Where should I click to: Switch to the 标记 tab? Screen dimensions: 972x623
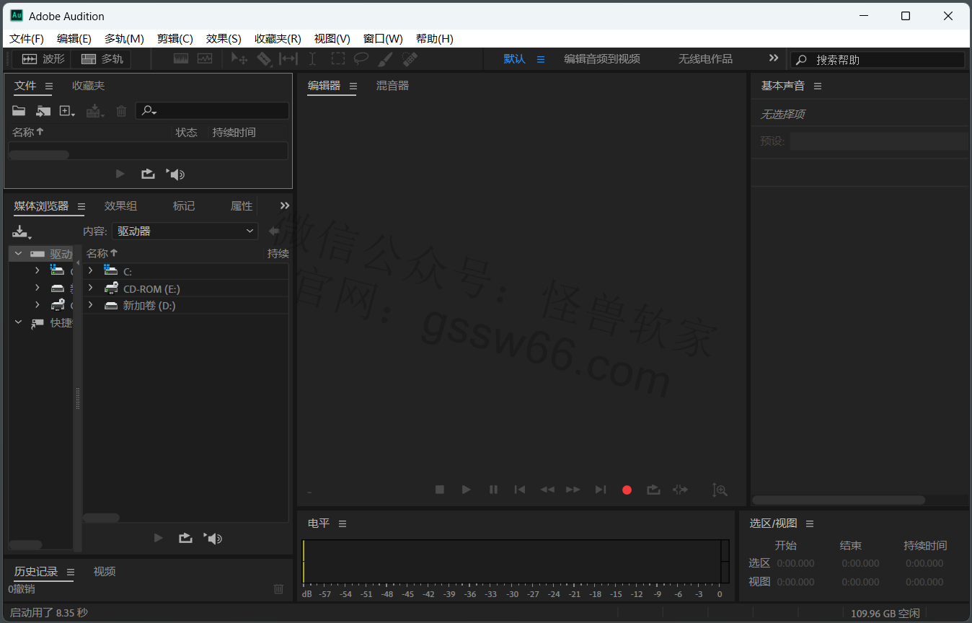pyautogui.click(x=184, y=206)
